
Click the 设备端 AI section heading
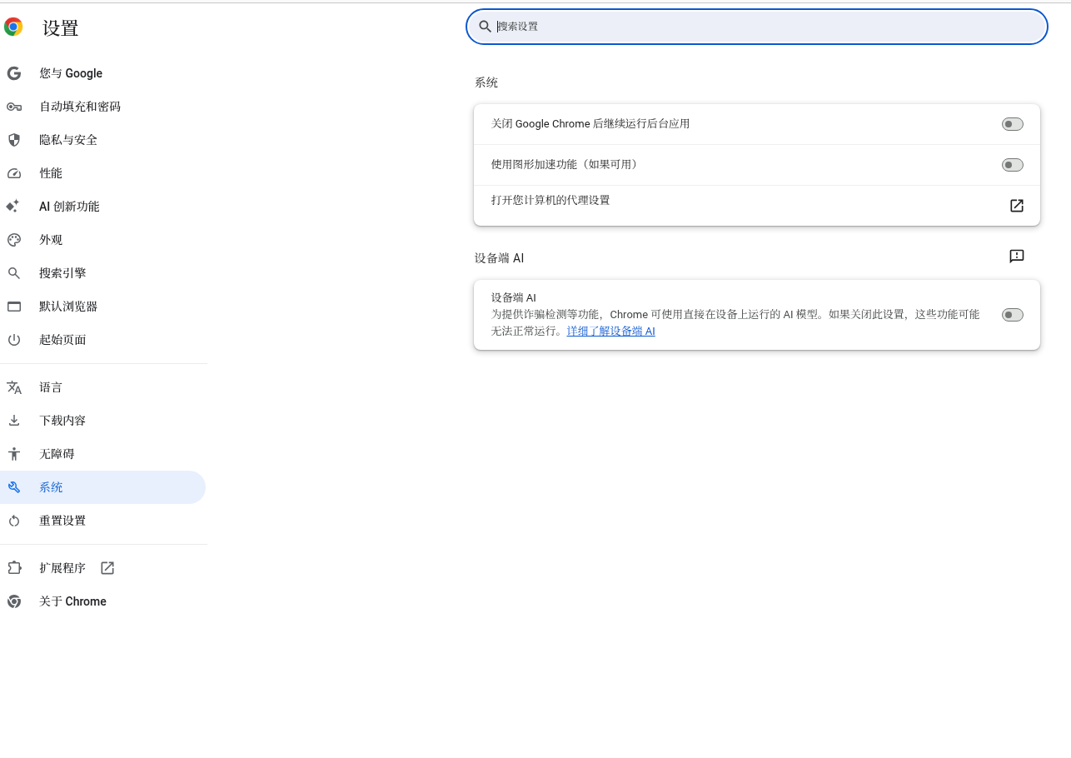pos(500,258)
